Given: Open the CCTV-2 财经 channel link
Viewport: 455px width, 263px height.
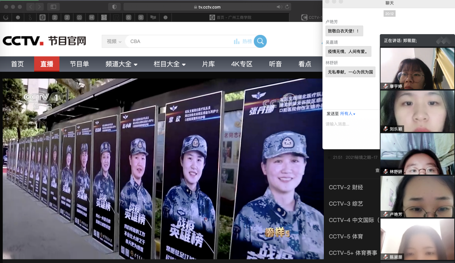Looking at the screenshot, I should (346, 187).
